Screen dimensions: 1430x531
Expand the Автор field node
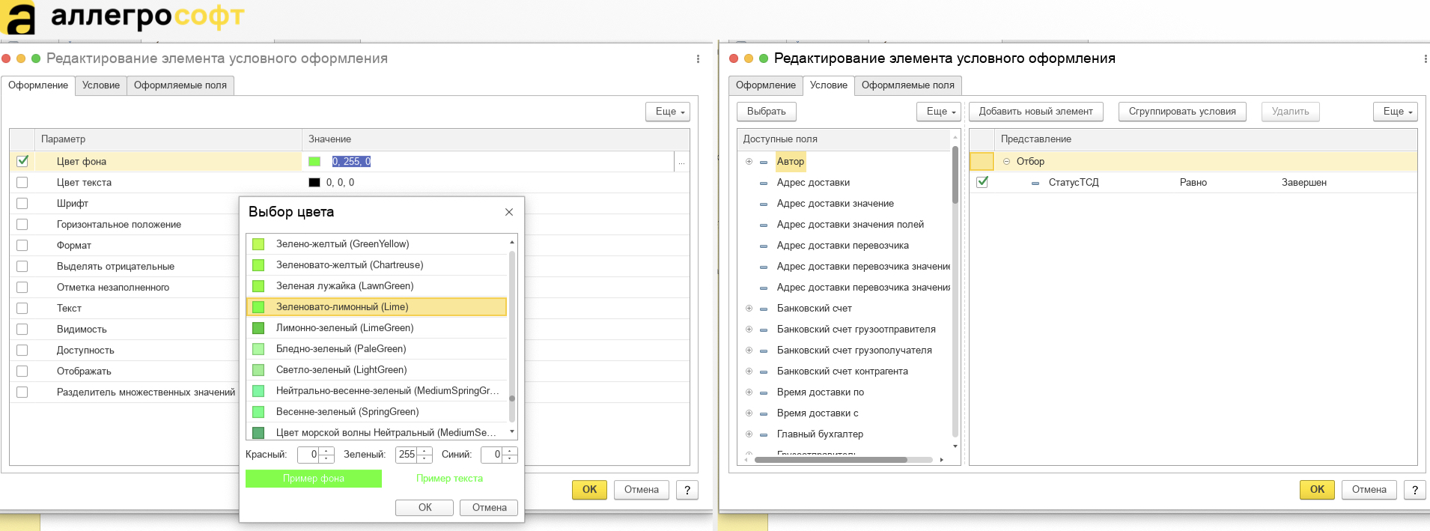tap(749, 162)
